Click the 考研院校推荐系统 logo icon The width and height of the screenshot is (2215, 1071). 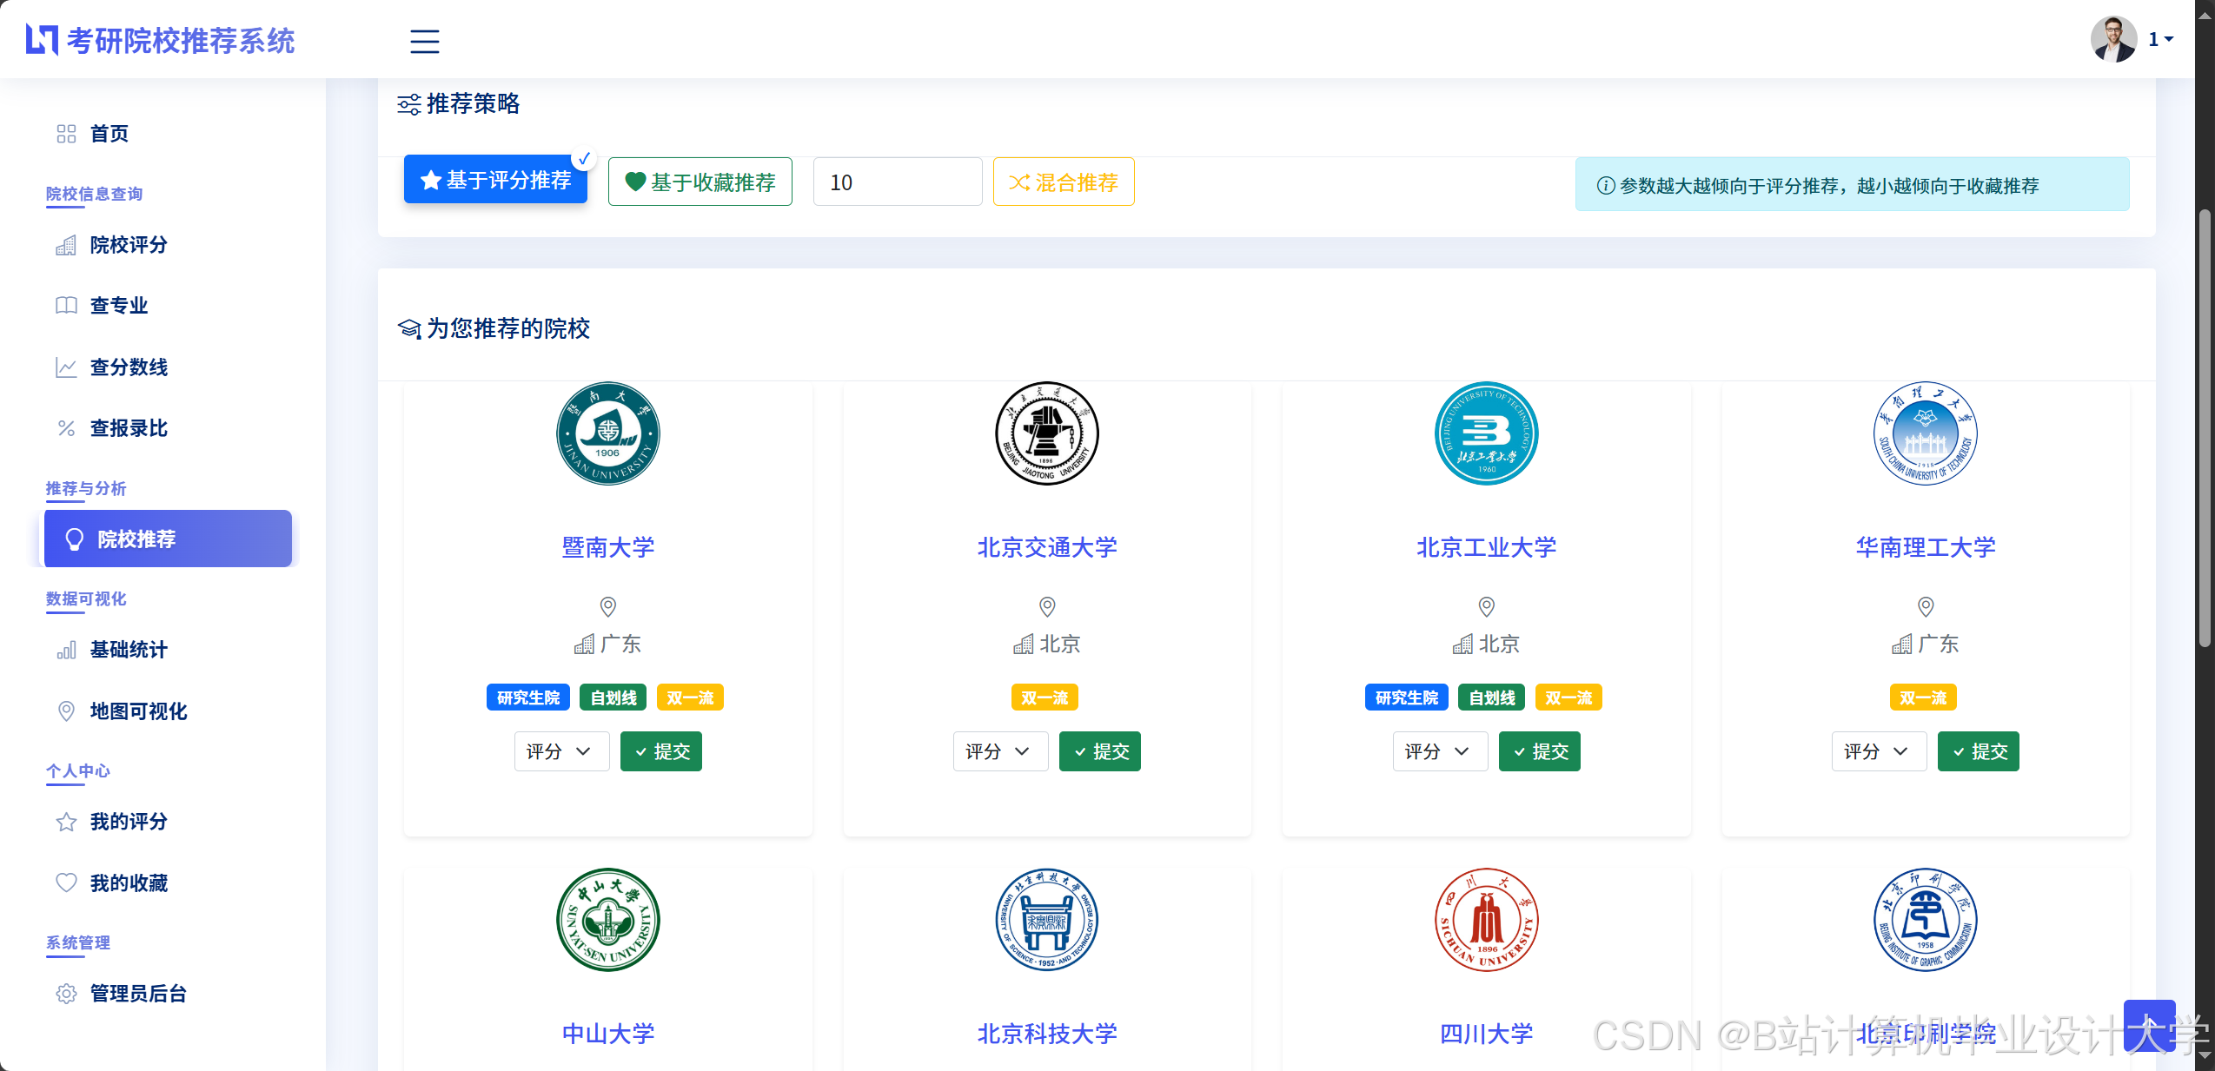click(42, 40)
